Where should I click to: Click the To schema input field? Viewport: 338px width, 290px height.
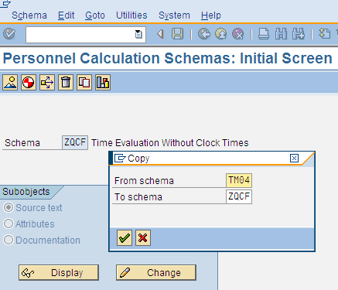tap(239, 196)
